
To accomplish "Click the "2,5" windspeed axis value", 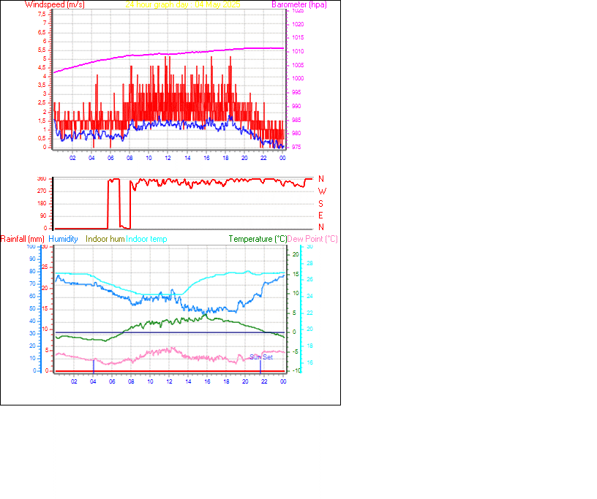I will pos(42,103).
